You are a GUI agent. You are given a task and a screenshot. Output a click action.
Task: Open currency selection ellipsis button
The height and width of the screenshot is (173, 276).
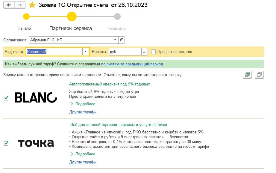click(x=144, y=52)
